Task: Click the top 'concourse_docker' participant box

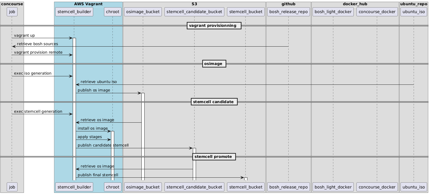Action: tap(377, 12)
